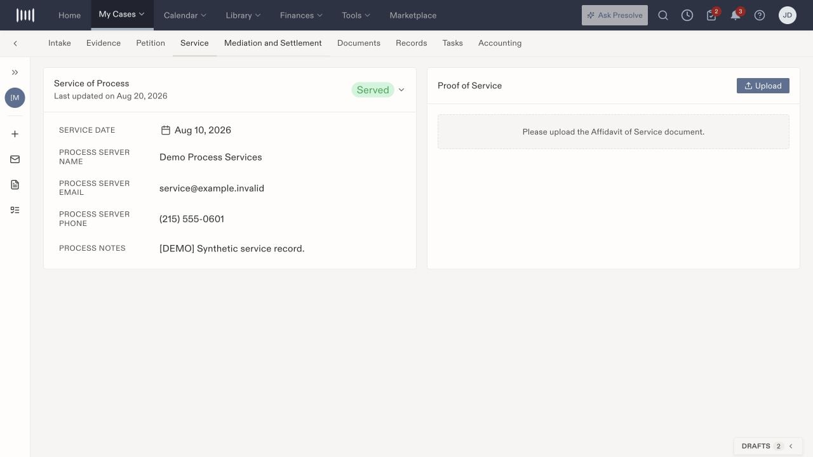
Task: Switch to the Records tab
Action: (x=412, y=43)
